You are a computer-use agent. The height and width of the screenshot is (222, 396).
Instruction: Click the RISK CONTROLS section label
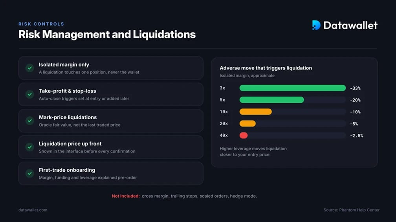coord(41,24)
